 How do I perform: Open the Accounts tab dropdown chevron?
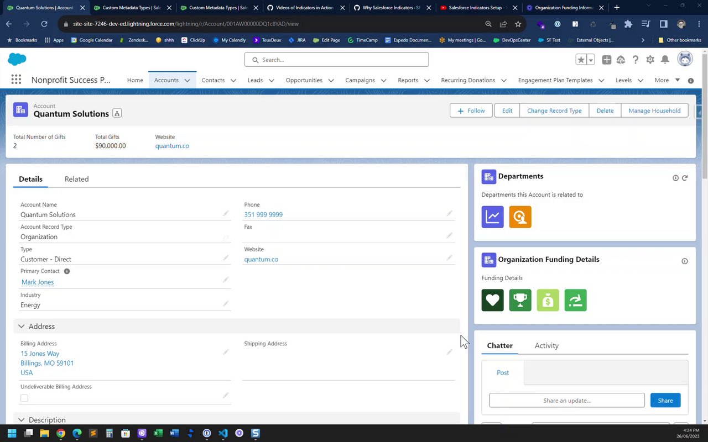(x=187, y=80)
